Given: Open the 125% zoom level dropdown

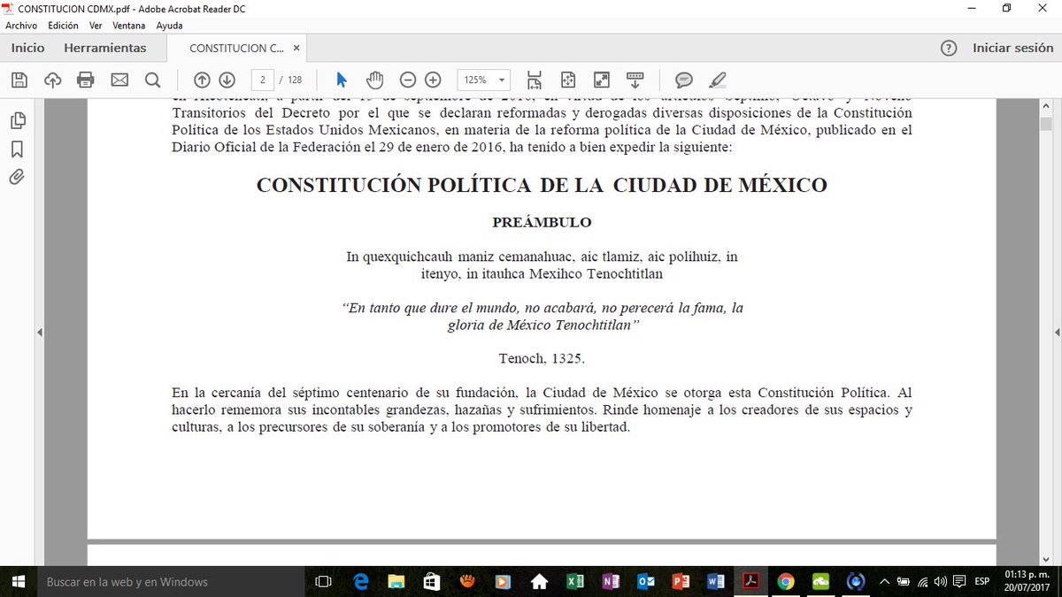Looking at the screenshot, I should pos(483,80).
